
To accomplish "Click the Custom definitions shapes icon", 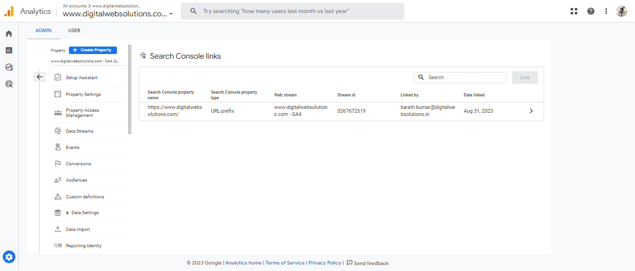I will coord(58,196).
